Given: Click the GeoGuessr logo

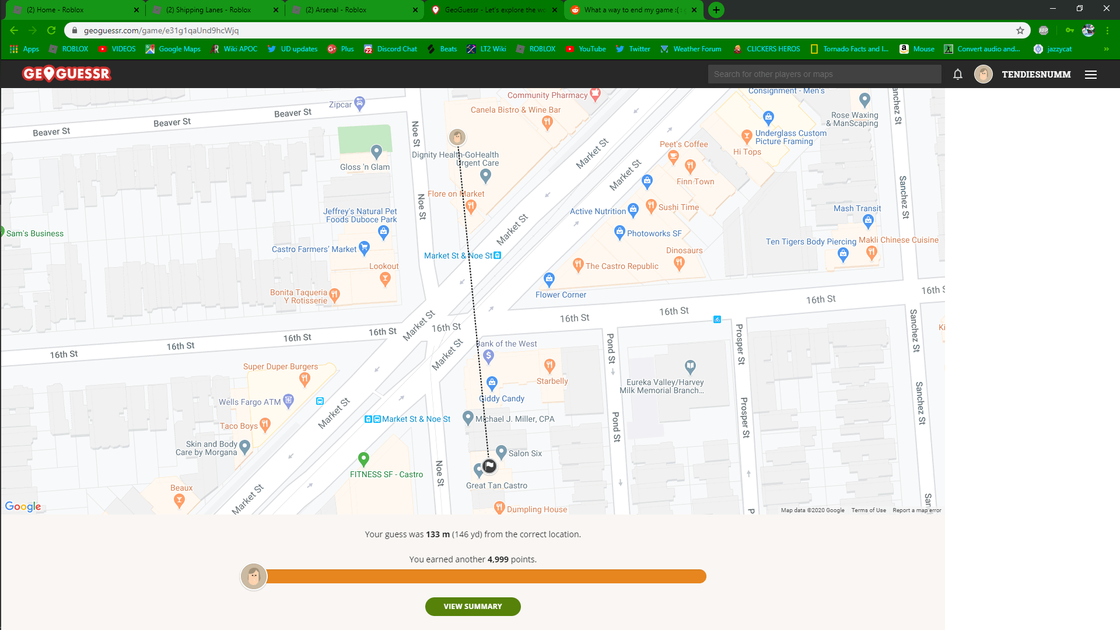Looking at the screenshot, I should pyautogui.click(x=66, y=74).
